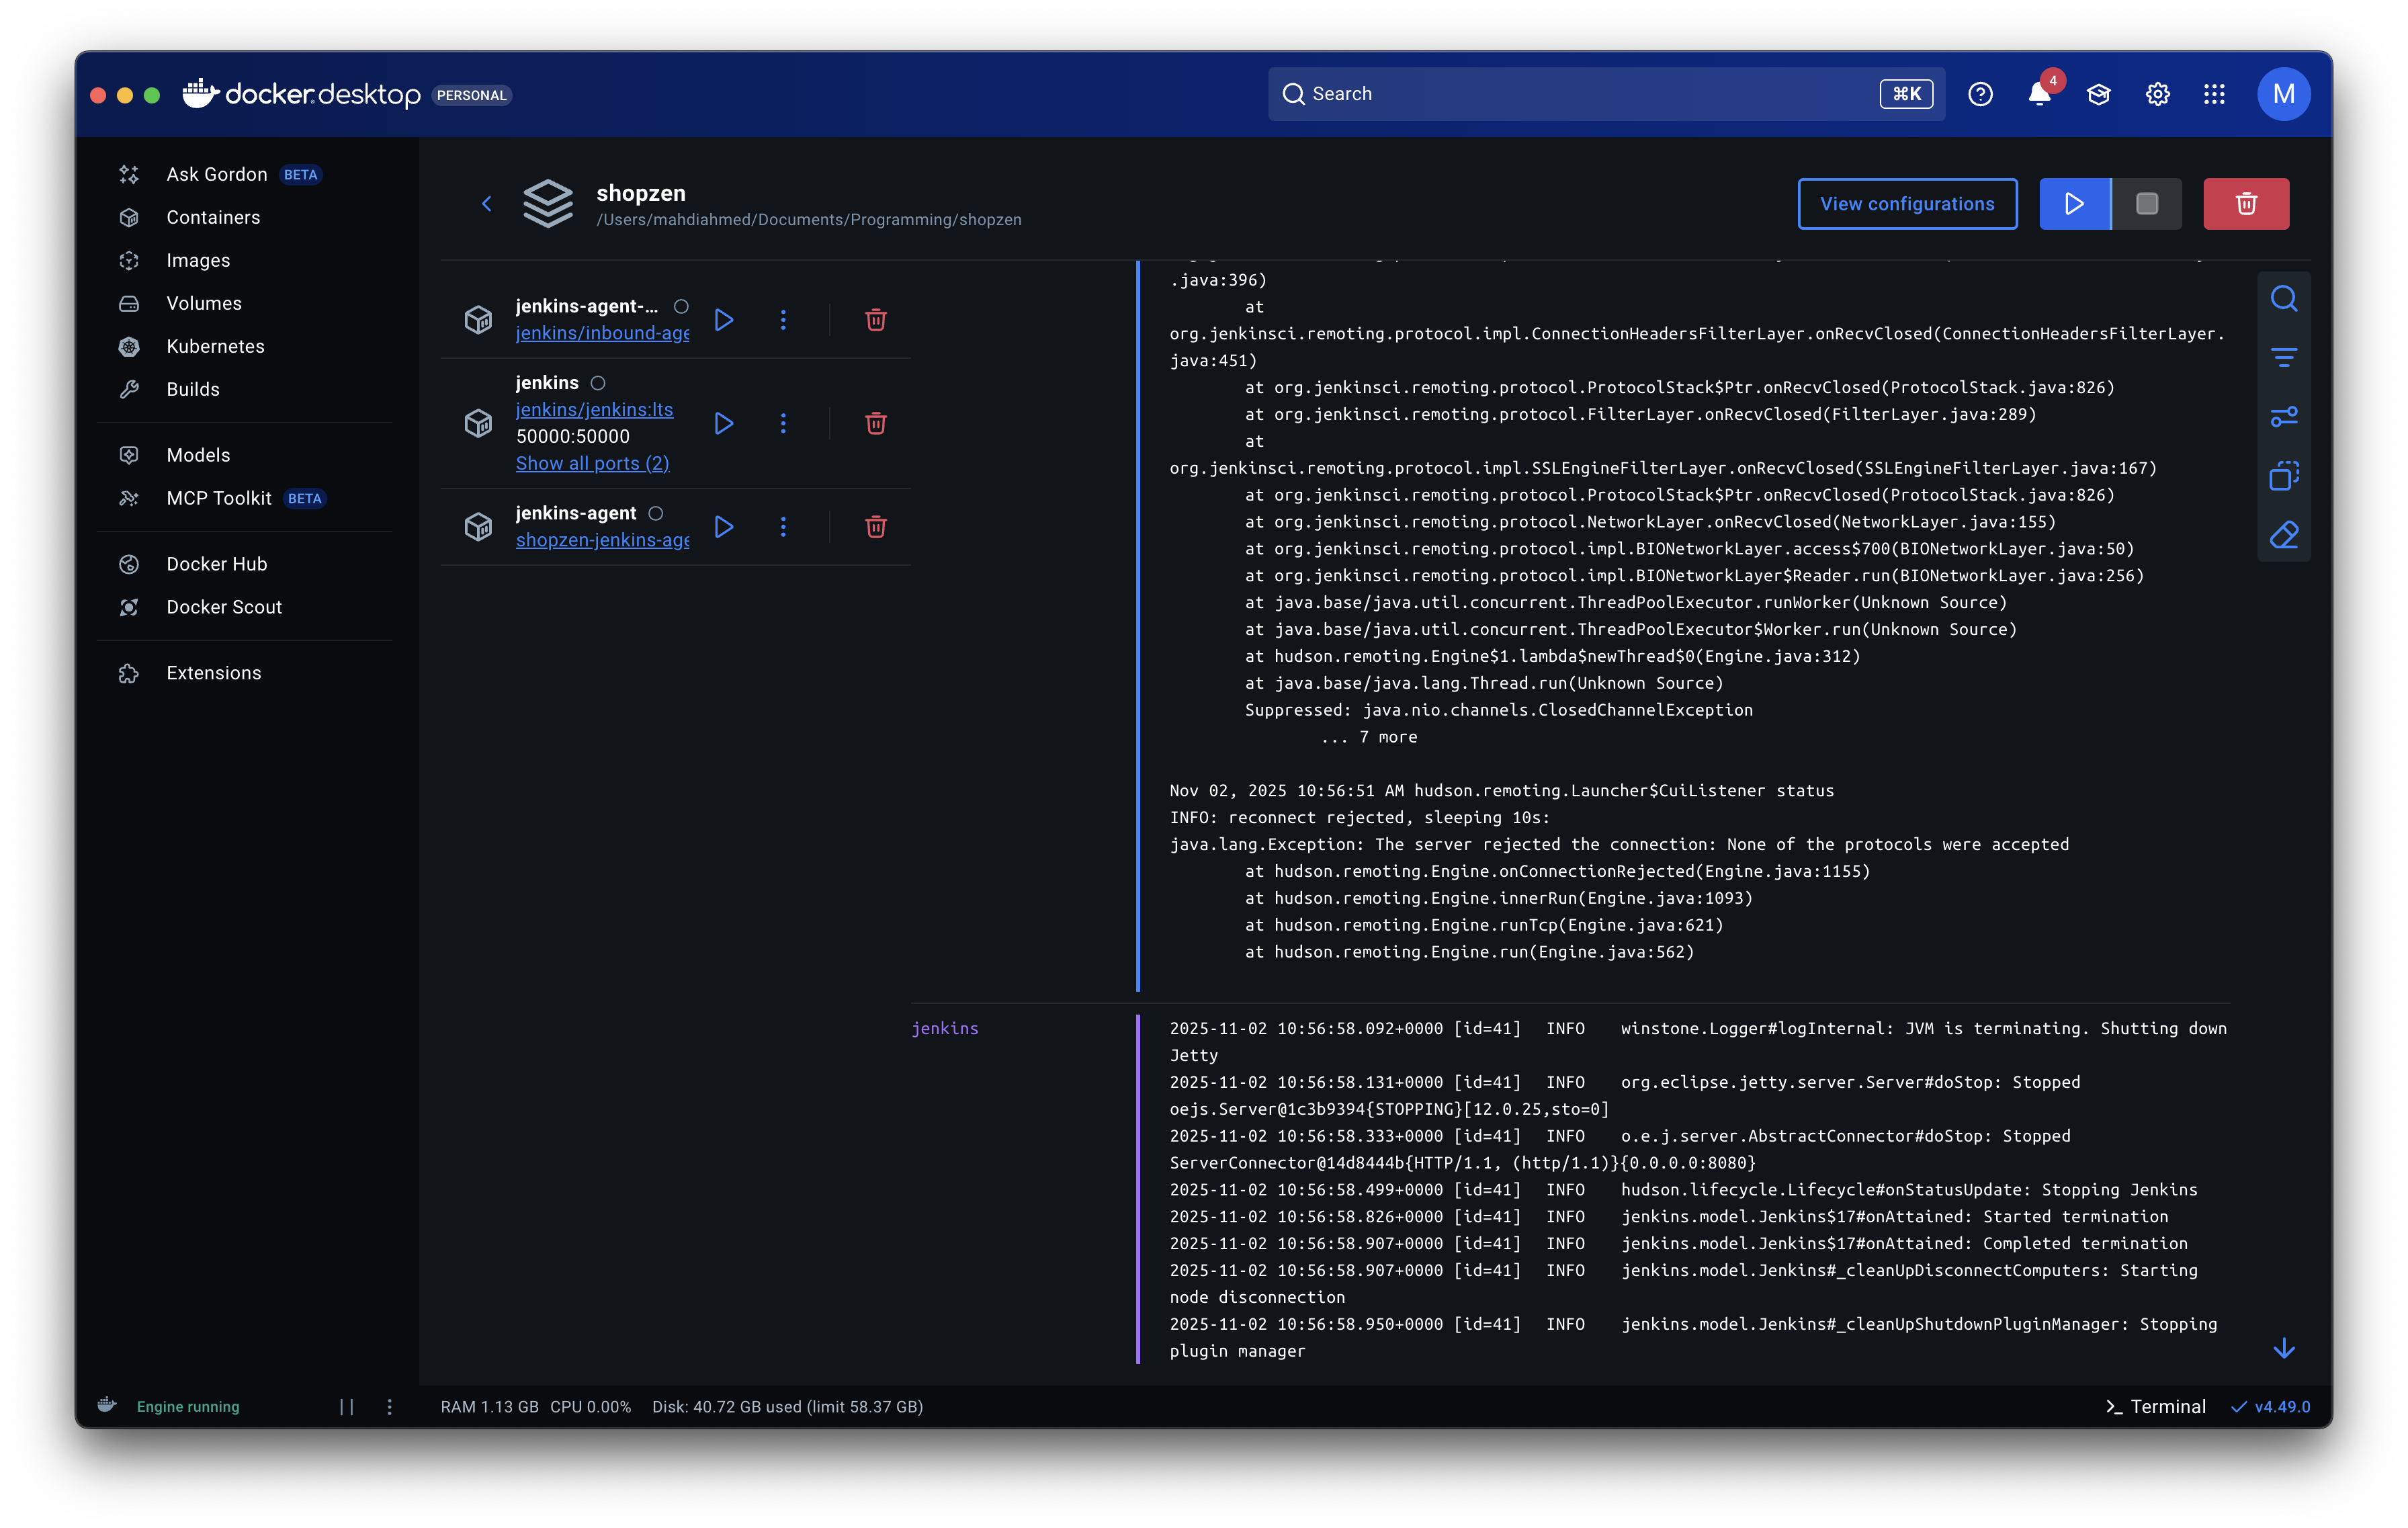The width and height of the screenshot is (2408, 1528).
Task: Clear terminal with the eraser icon
Action: tap(2283, 535)
